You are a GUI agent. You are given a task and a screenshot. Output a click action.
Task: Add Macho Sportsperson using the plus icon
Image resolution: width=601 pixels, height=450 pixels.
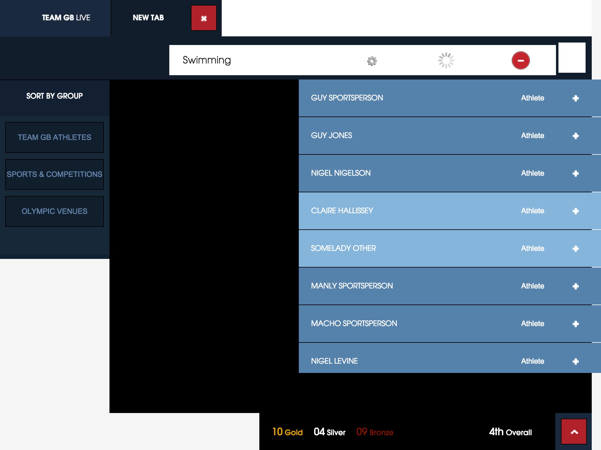click(576, 324)
